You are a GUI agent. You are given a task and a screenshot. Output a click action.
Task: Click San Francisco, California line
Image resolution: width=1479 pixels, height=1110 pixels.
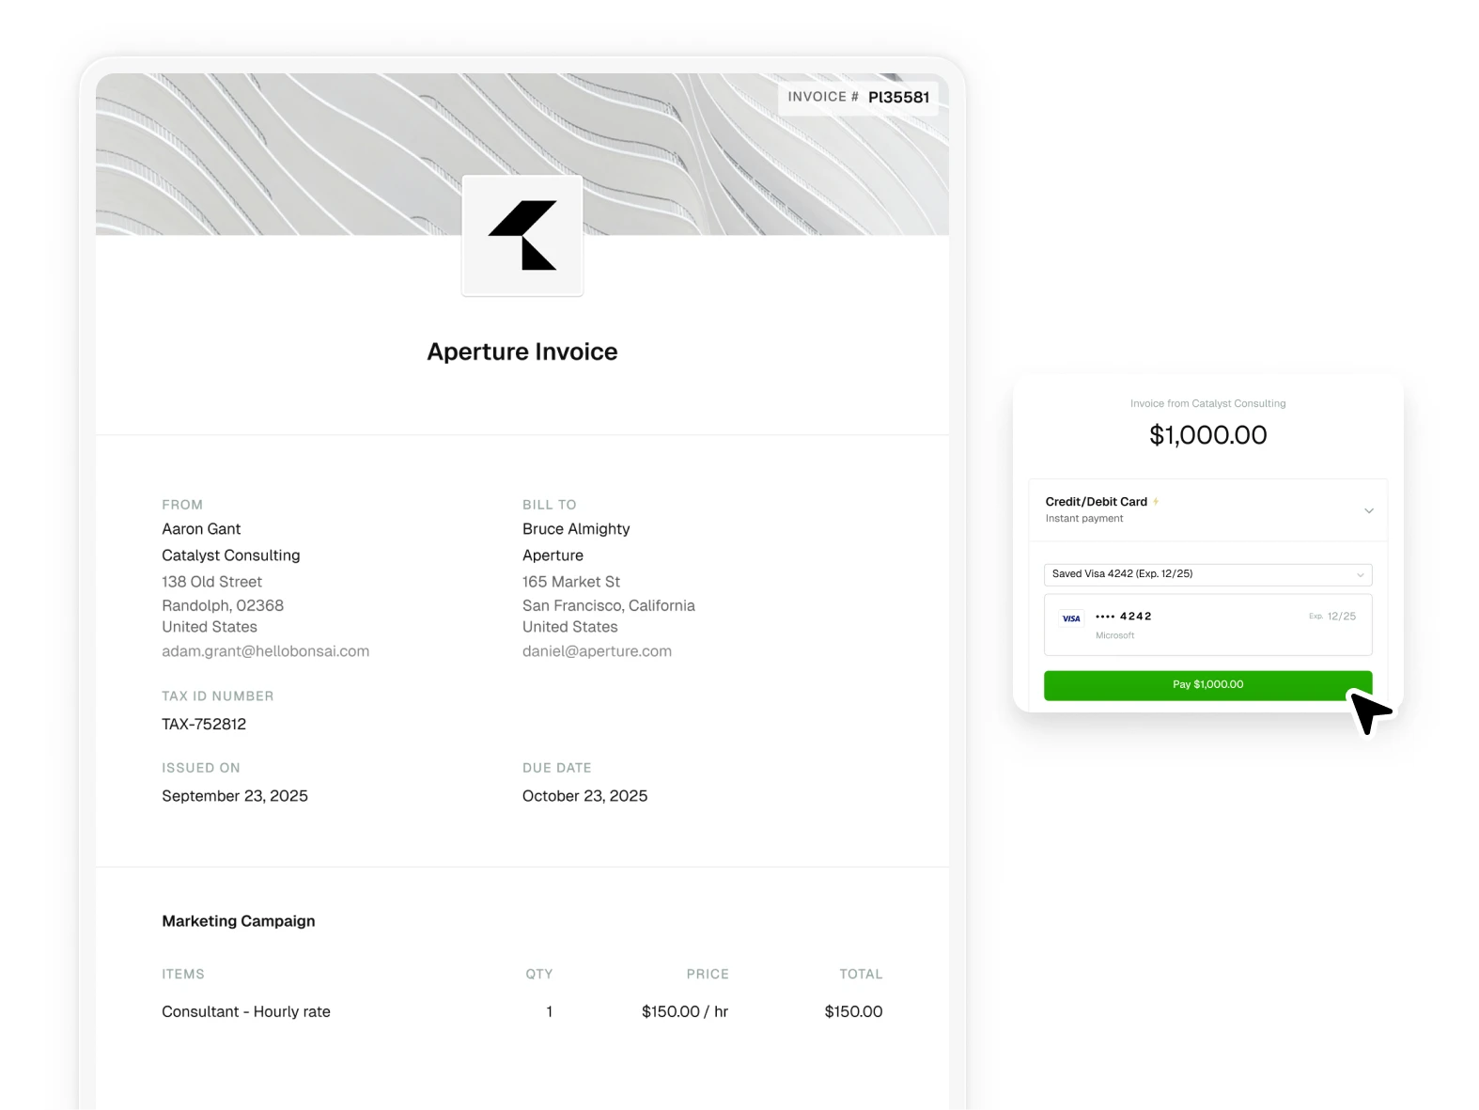tap(609, 606)
